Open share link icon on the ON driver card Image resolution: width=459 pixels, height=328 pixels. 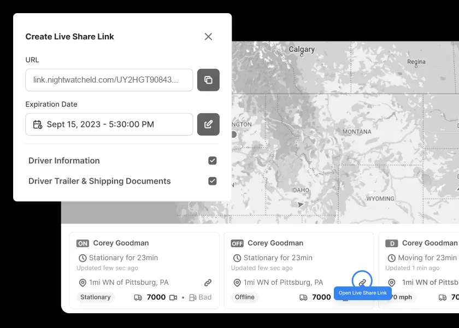pos(208,283)
